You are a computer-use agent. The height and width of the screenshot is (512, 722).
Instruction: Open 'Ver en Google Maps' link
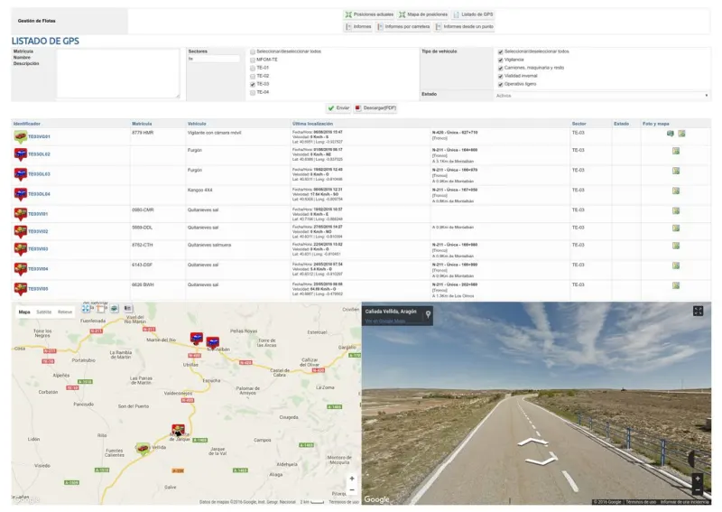click(385, 321)
